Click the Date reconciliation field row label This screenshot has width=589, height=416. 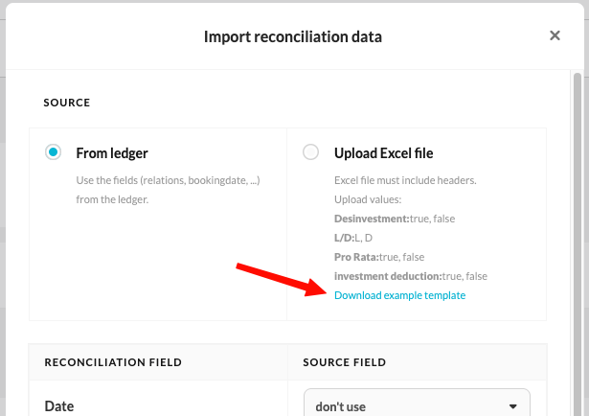tap(59, 406)
